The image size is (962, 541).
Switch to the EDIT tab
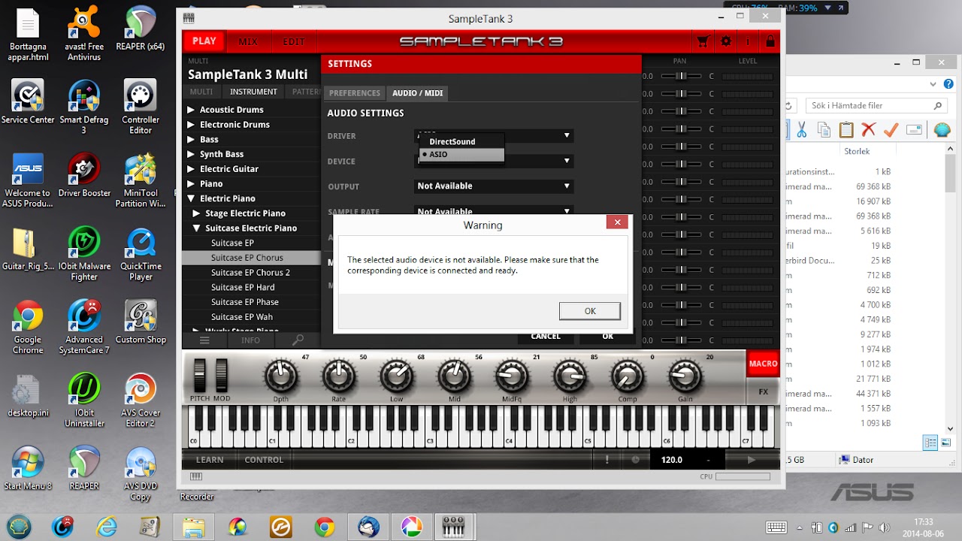pos(294,42)
